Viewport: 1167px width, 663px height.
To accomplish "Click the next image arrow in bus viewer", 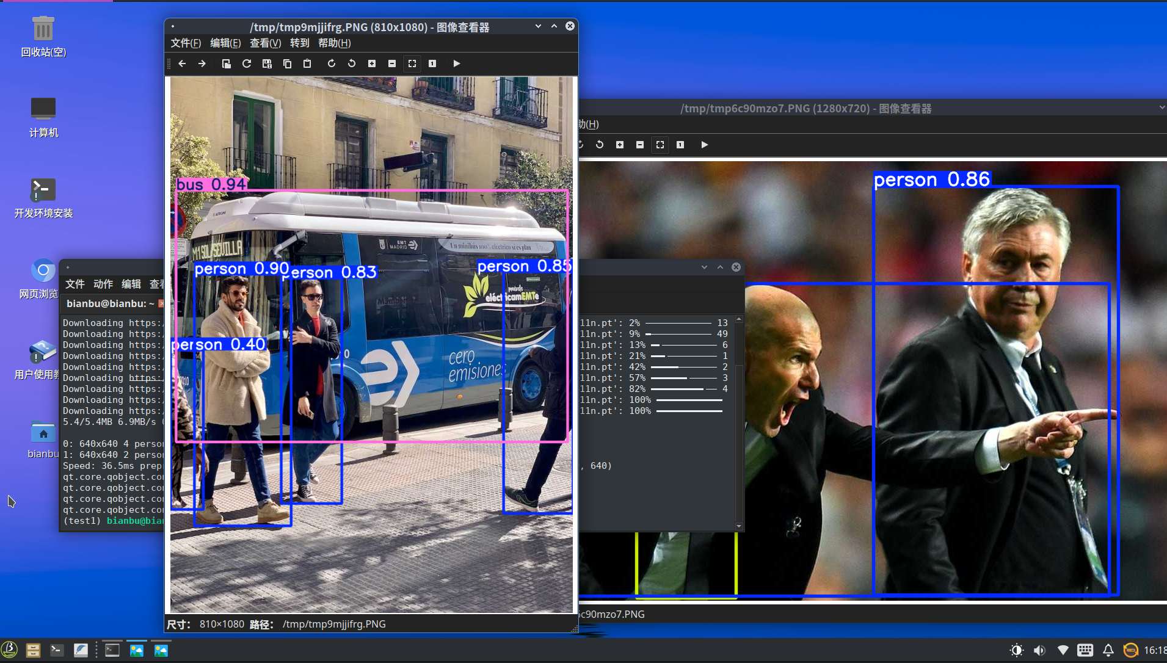I will coord(202,63).
